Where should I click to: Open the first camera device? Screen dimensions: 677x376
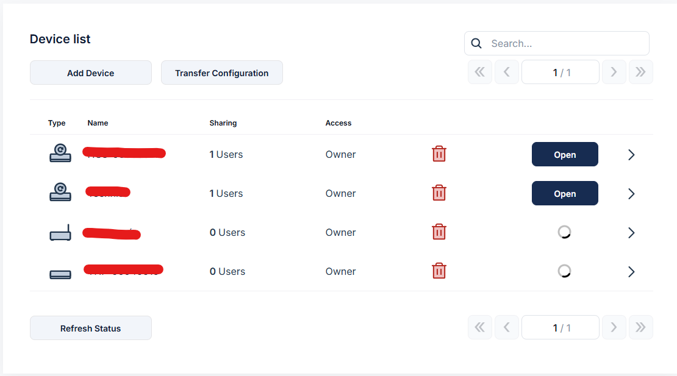[565, 154]
